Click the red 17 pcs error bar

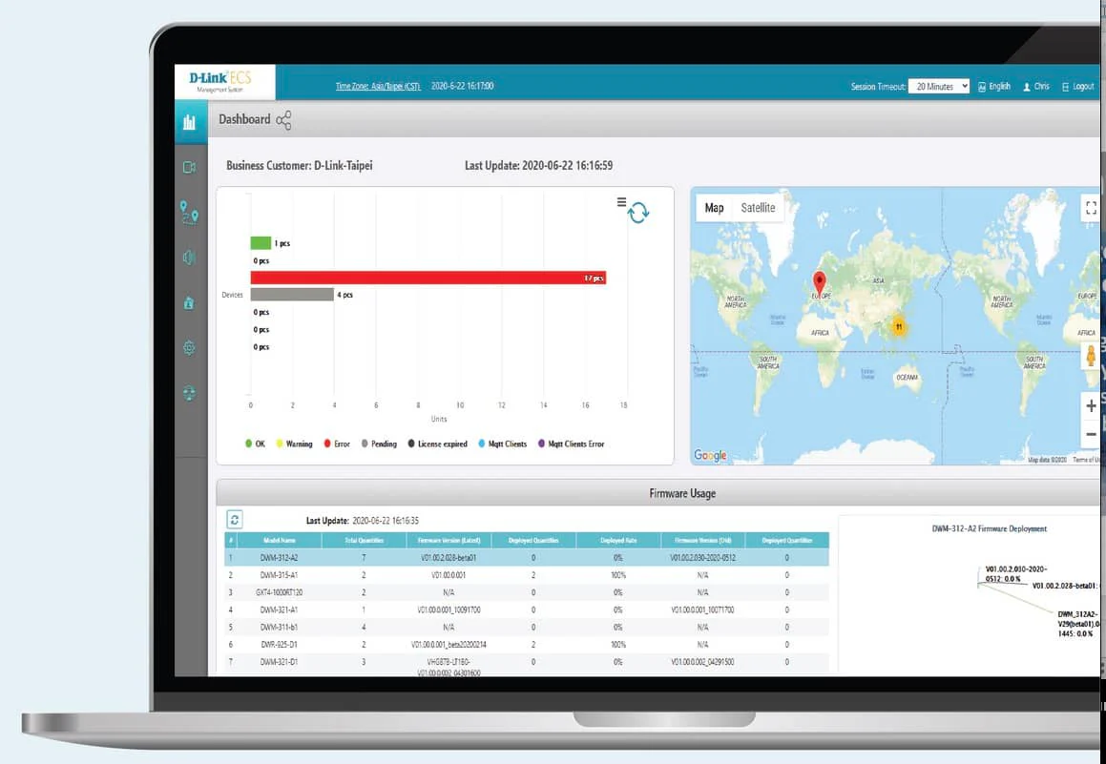click(428, 278)
